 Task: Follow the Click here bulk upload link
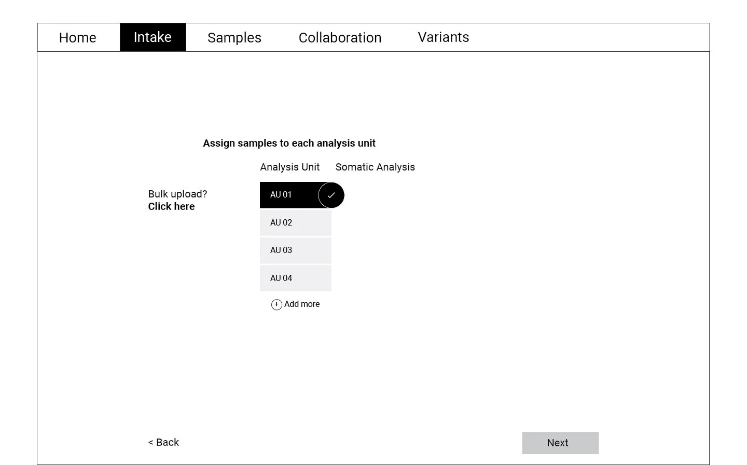[171, 206]
